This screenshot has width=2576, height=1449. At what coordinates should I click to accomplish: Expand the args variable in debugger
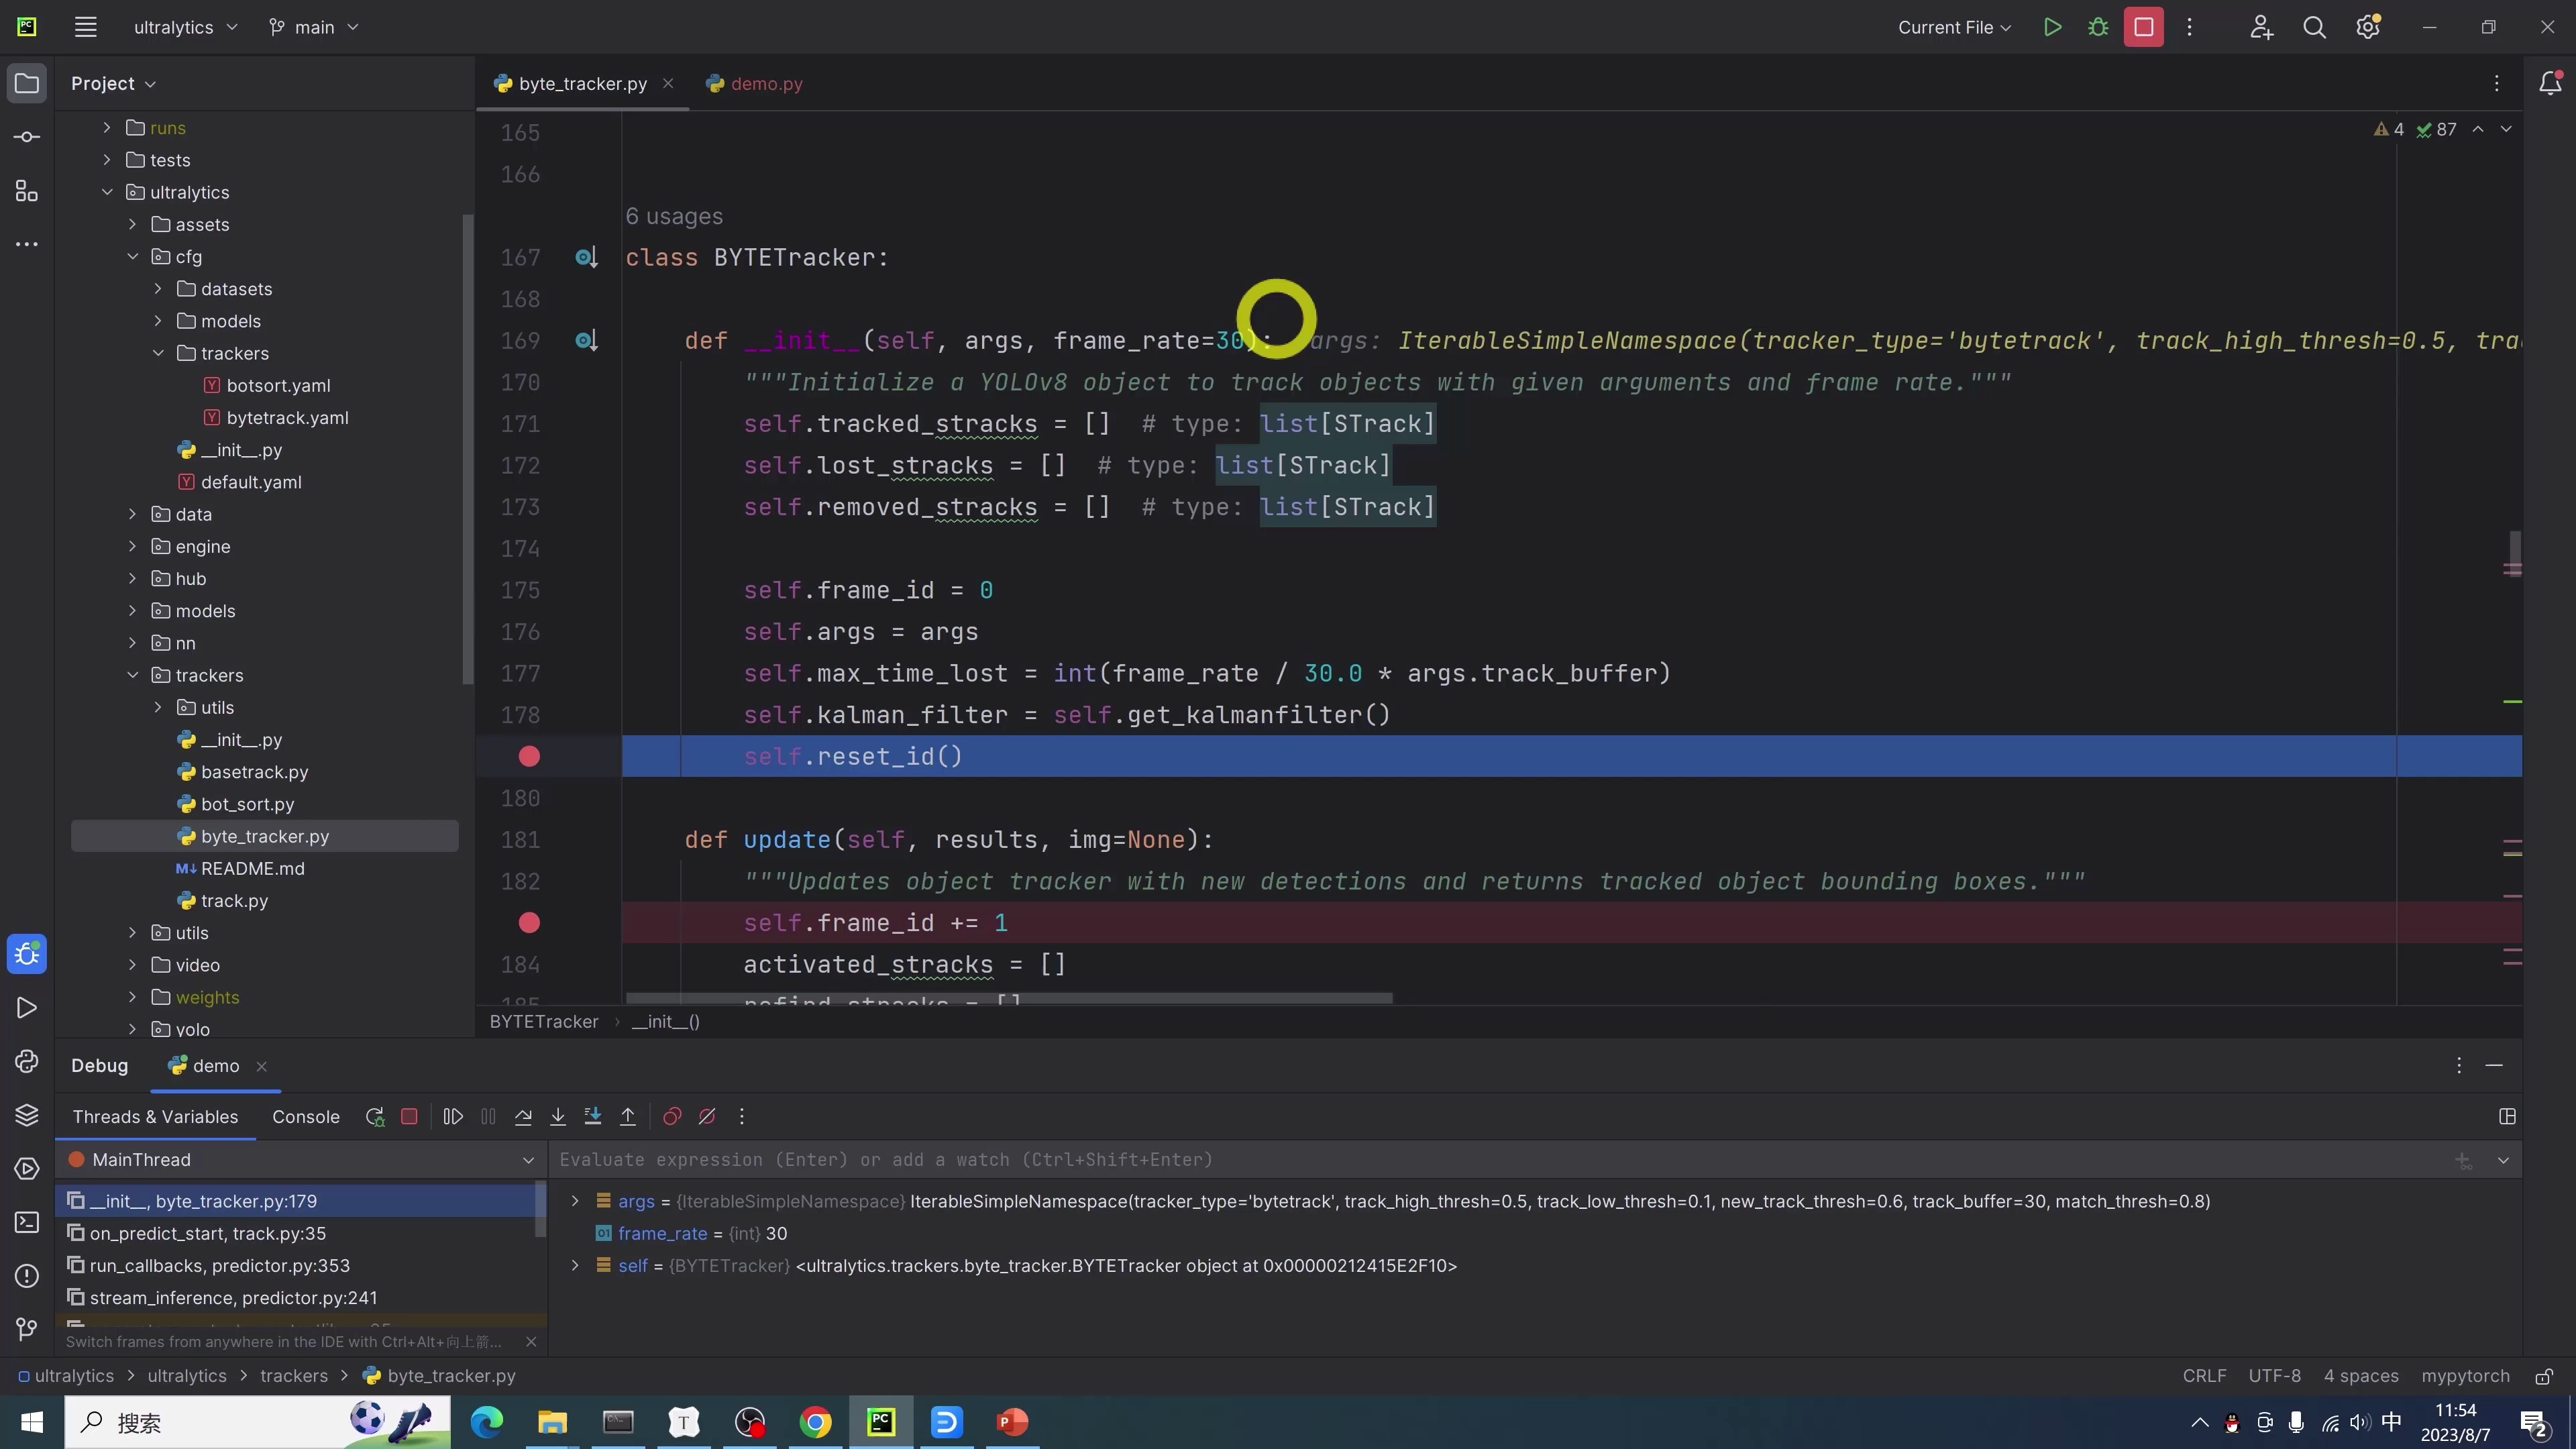click(x=575, y=1201)
